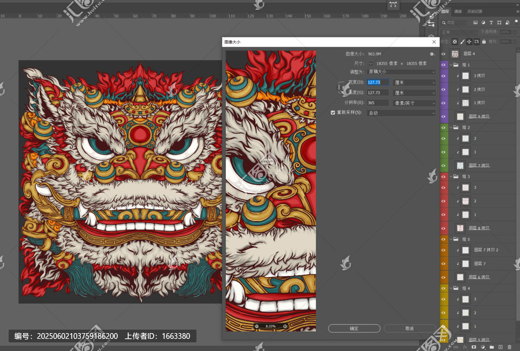Image resolution: width=520 pixels, height=351 pixels.
Task: Click the fx layer style icon
Action: click(465, 347)
